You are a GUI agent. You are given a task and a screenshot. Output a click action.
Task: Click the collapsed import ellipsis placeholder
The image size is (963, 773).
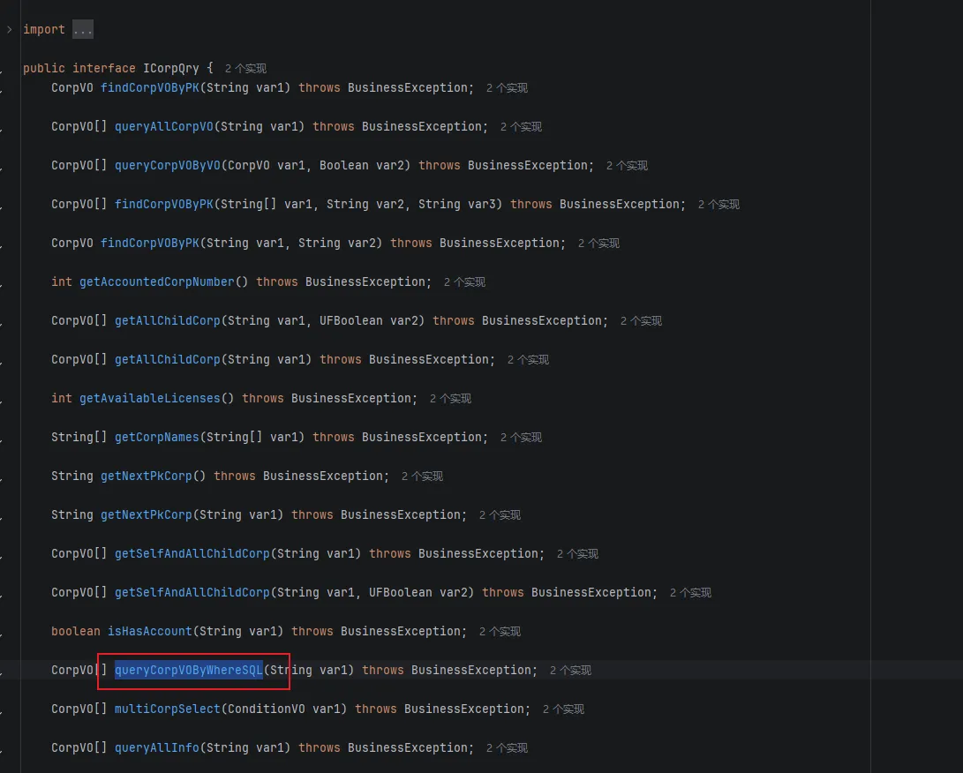pyautogui.click(x=82, y=30)
